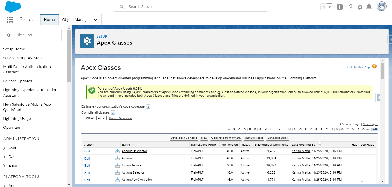Open the Global Actions plus icon
Screen dimensions: 392x187
340,7
